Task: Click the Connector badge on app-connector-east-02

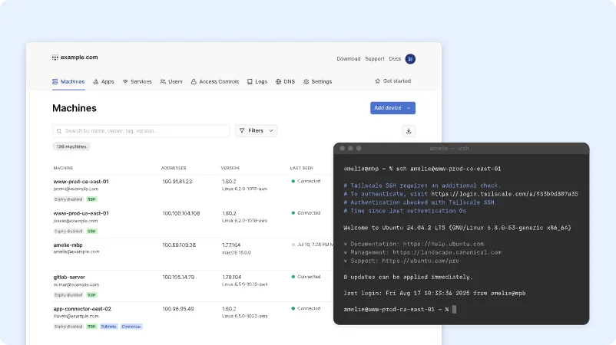Action: [131, 327]
